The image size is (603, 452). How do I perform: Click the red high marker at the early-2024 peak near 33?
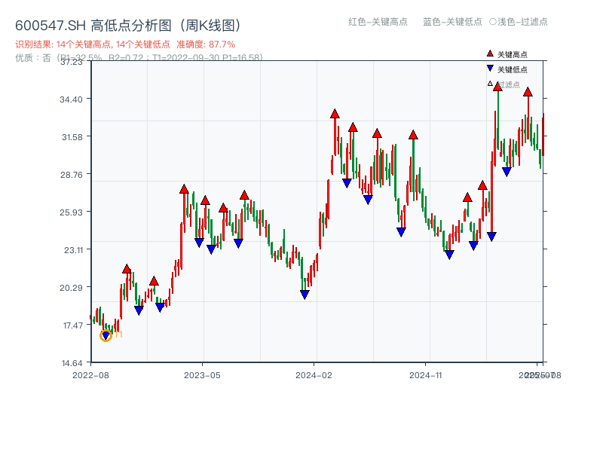[335, 114]
